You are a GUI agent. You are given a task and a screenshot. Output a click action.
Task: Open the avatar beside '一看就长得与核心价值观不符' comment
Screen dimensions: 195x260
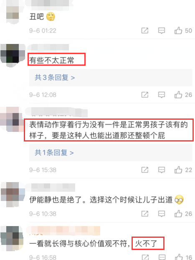pyautogui.click(x=12, y=239)
